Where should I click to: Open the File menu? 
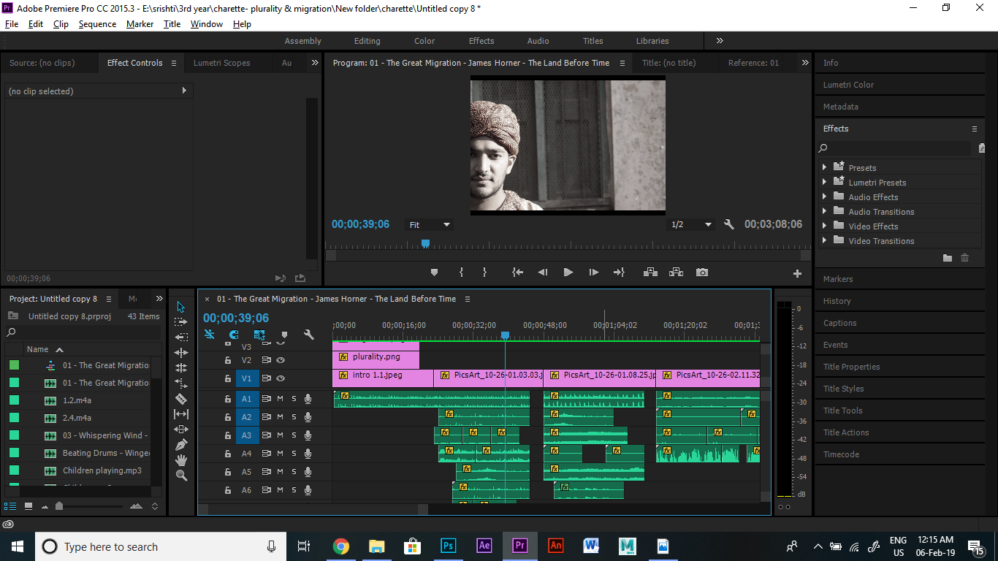tap(12, 24)
